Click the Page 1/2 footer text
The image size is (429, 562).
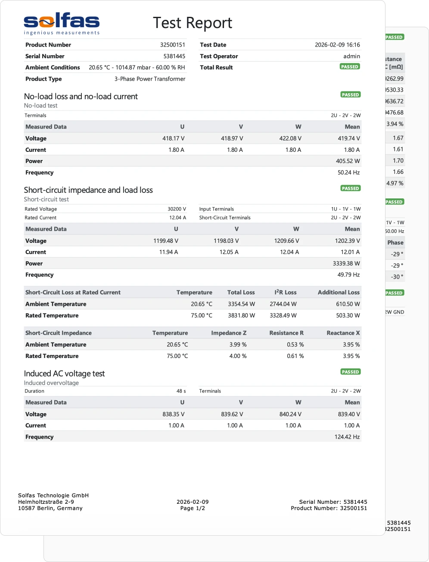pos(193,509)
